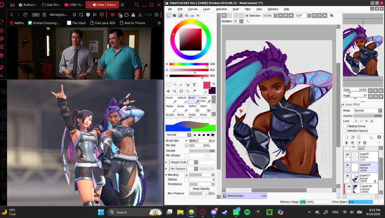The image size is (385, 218).
Task: Choose the Marker tool
Action: (171, 108)
